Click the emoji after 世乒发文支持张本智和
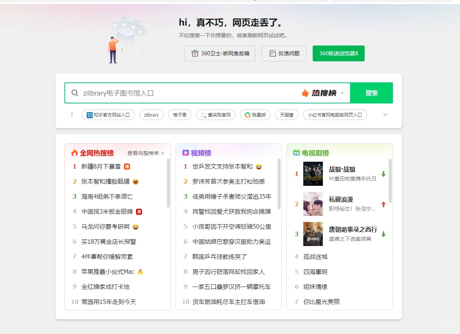The image size is (460, 334). (x=258, y=166)
